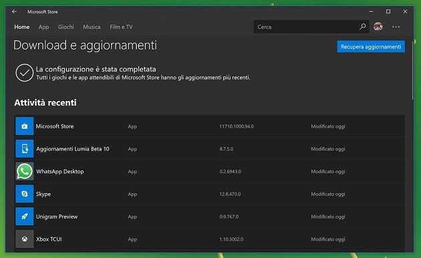Open the Film e TV tab
The width and height of the screenshot is (421, 258).
[121, 27]
